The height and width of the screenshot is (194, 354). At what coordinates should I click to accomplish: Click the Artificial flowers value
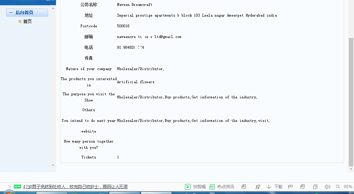136,82
